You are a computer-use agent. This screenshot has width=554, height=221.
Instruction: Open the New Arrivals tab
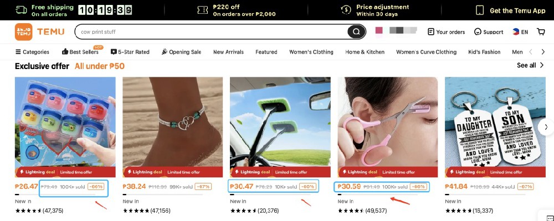pos(228,52)
